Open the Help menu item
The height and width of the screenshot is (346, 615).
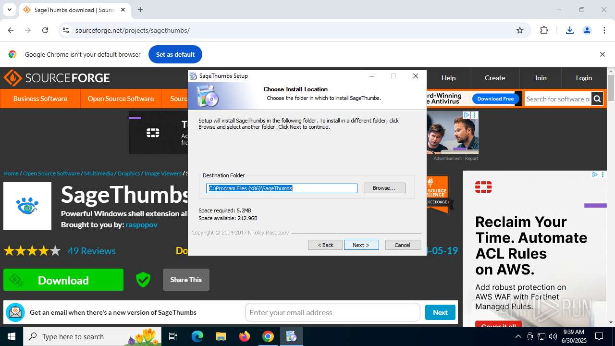click(x=448, y=78)
